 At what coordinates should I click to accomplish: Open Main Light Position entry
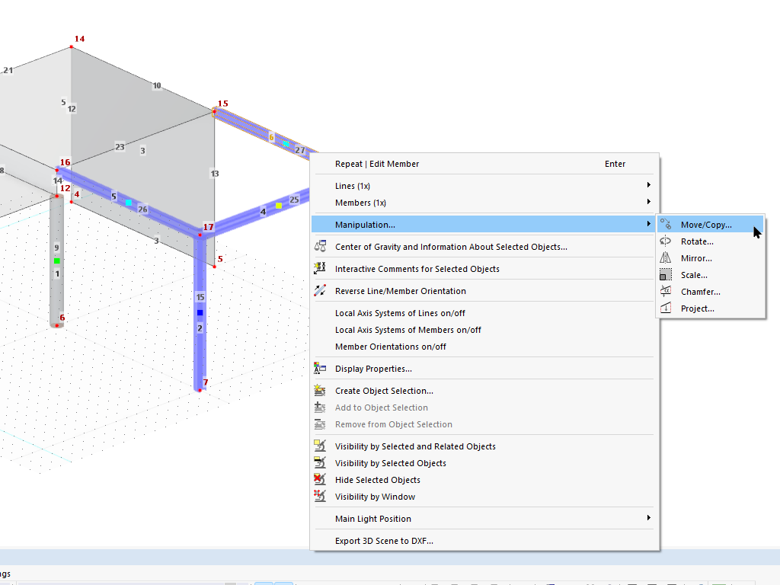click(482, 519)
